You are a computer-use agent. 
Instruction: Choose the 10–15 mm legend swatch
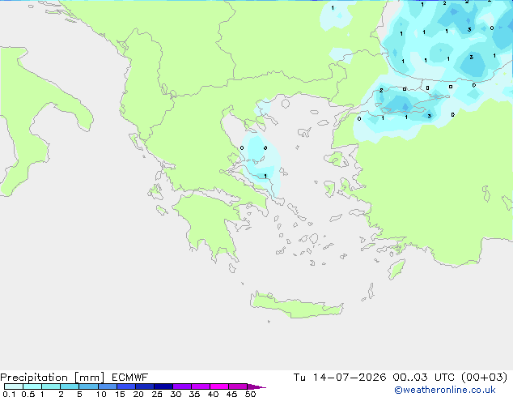(108, 386)
